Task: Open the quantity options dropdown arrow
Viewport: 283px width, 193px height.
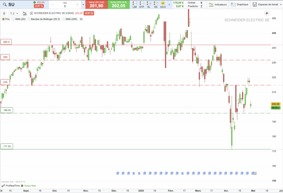Action: click(83, 4)
